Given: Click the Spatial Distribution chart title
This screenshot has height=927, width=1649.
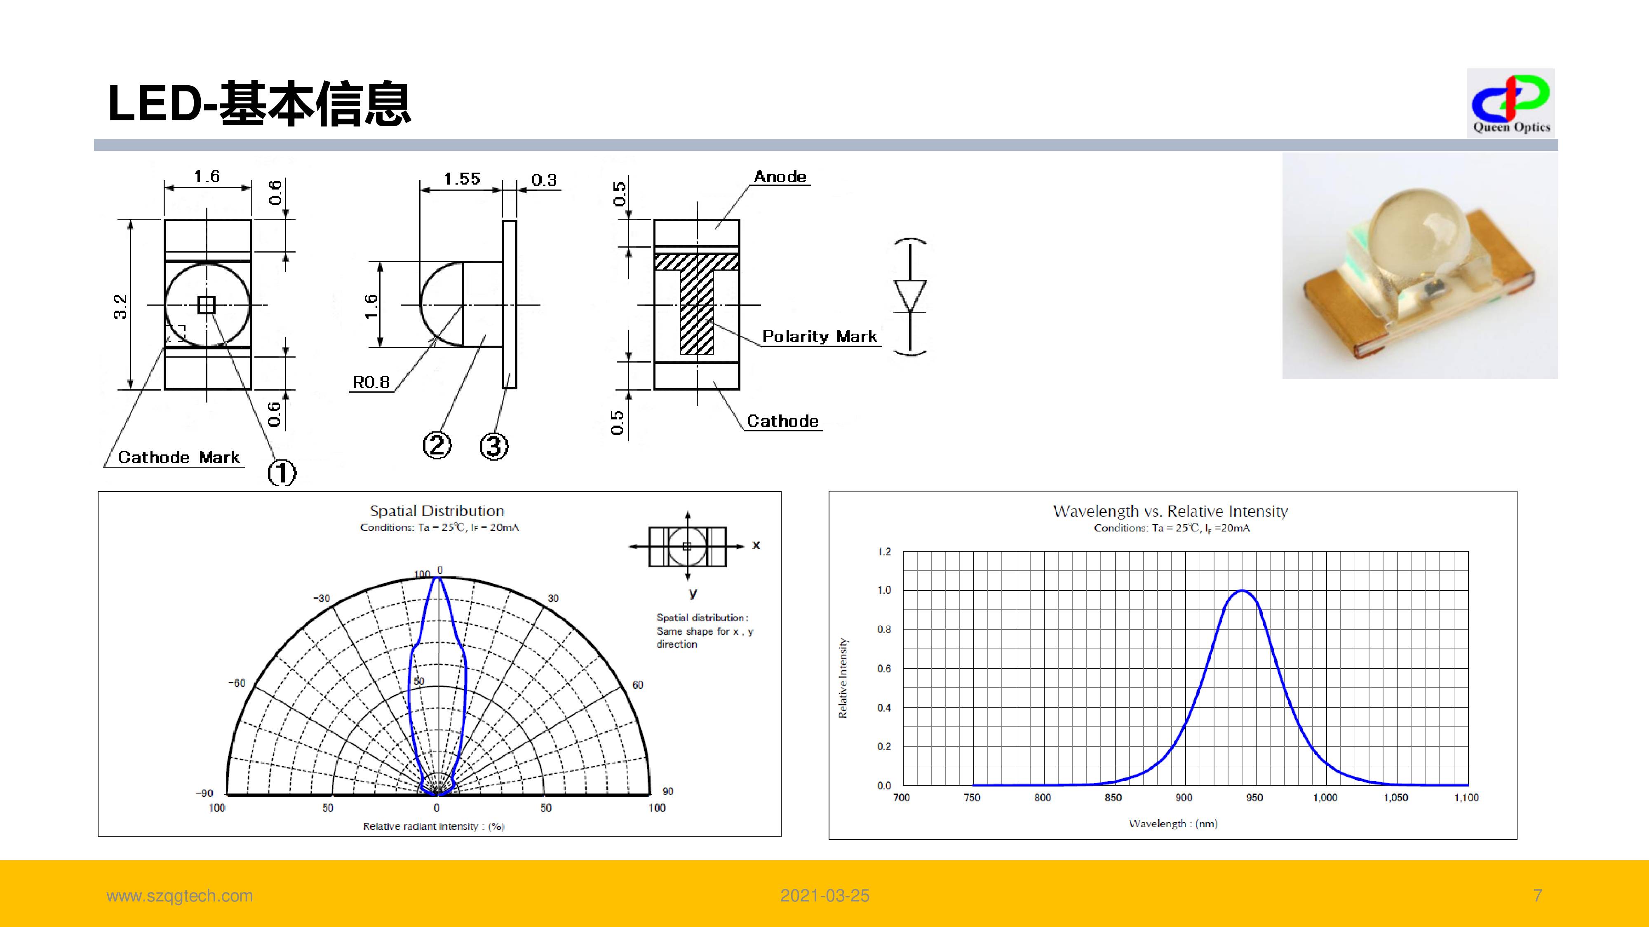Looking at the screenshot, I should (437, 511).
